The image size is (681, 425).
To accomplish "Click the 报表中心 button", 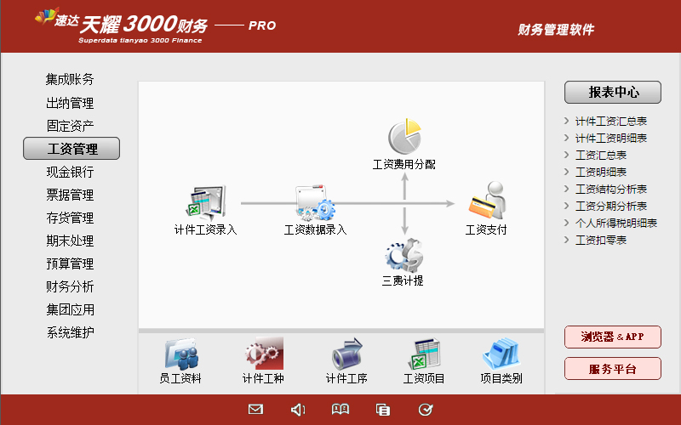I will tap(613, 92).
